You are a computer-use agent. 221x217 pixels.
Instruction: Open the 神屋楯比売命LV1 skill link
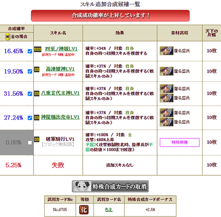60,117
